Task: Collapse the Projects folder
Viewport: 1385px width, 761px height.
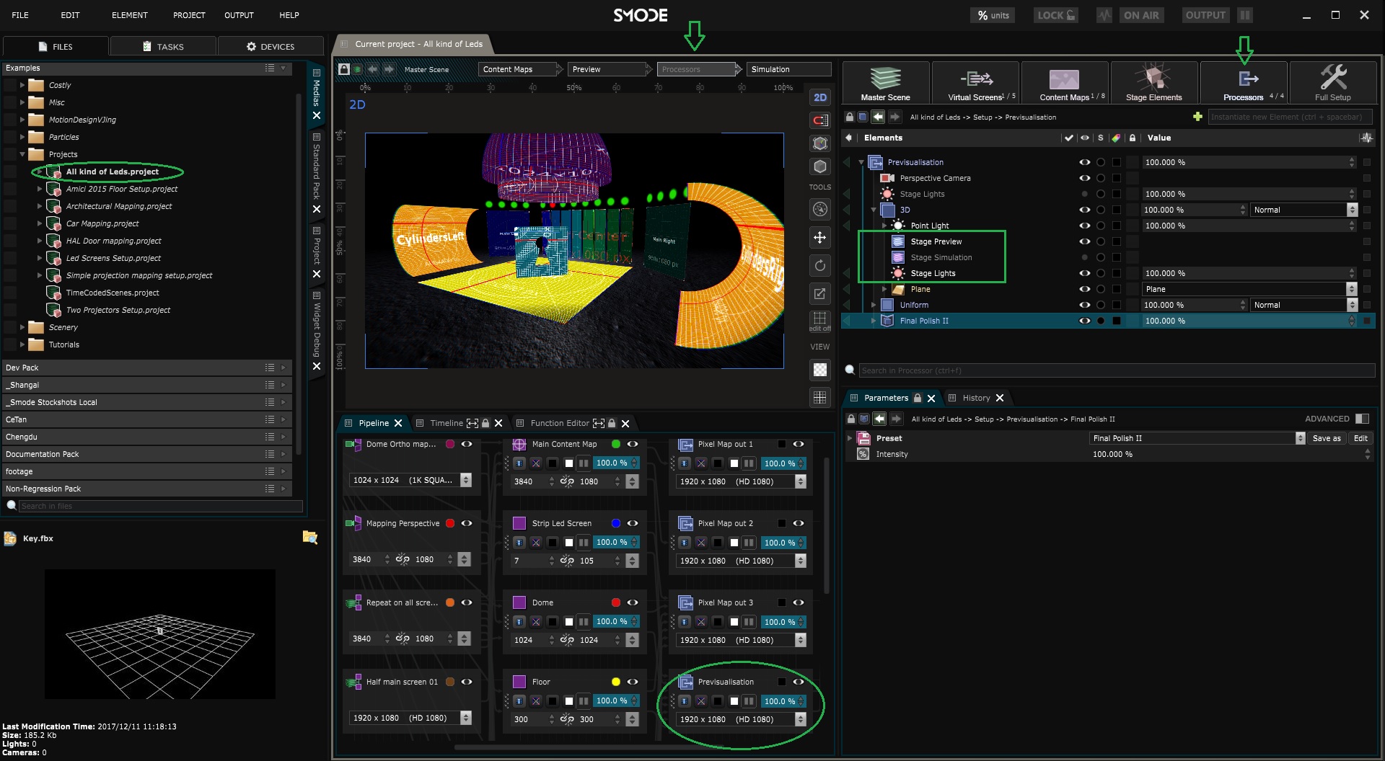Action: (x=22, y=154)
